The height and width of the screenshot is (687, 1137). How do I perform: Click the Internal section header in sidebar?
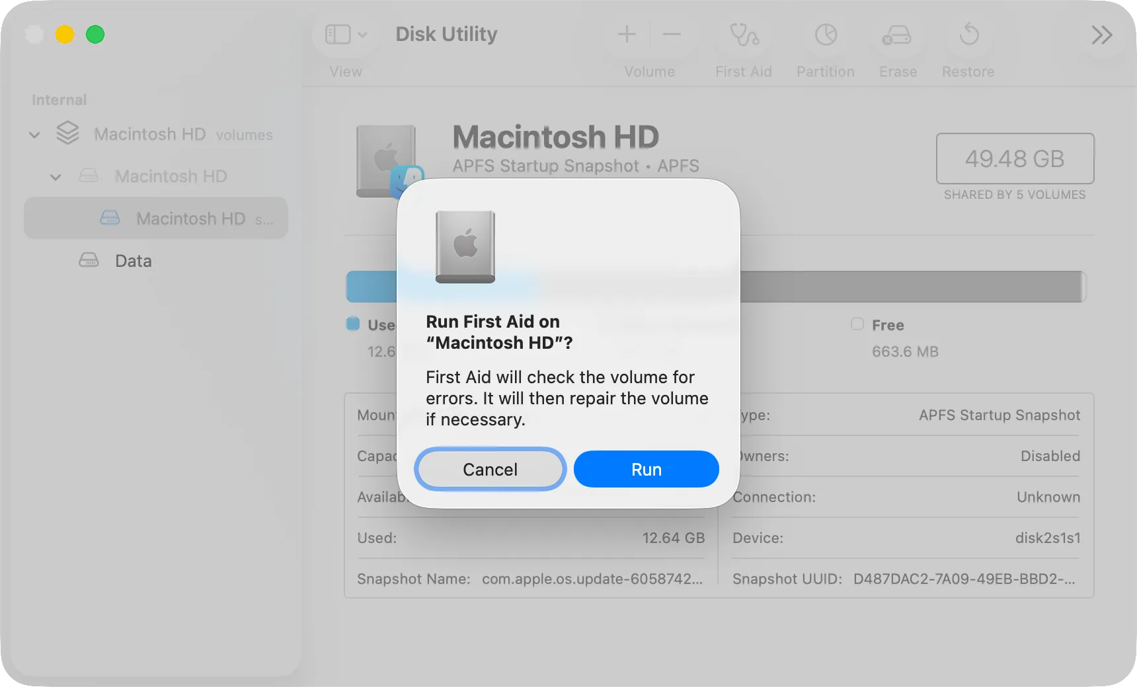point(59,100)
